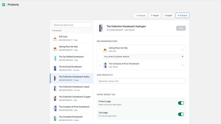Select The Collection Snowboard: Hydrogen row
Screen dimensions: 221x124
[72, 78]
